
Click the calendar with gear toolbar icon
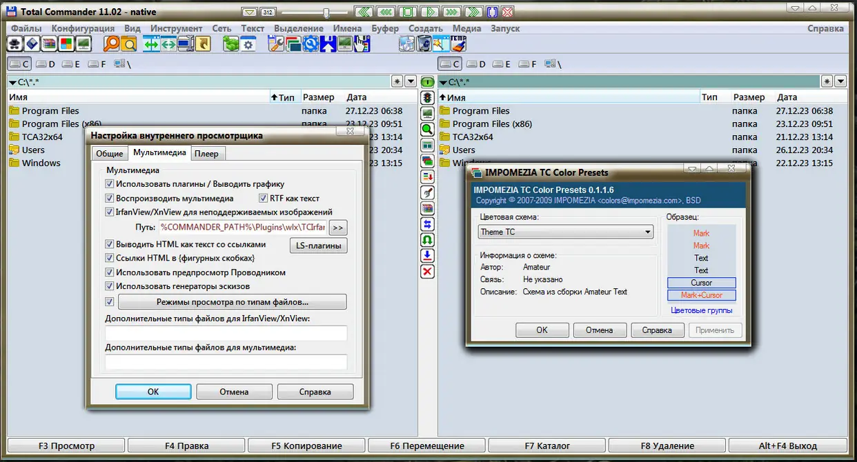tap(248, 43)
